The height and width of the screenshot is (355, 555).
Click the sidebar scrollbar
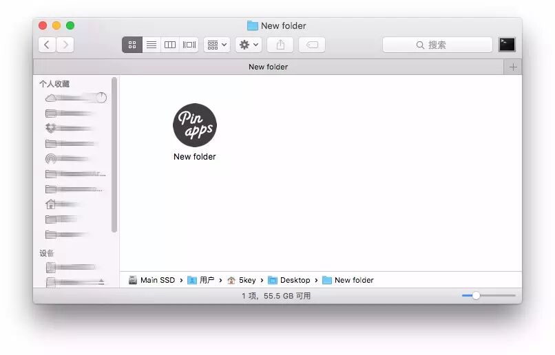(x=114, y=155)
